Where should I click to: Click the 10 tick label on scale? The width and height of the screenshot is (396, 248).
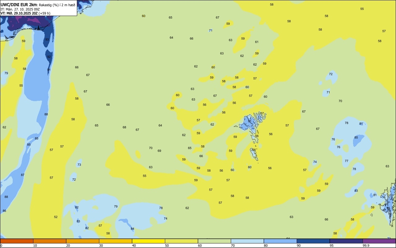[x=35, y=246]
